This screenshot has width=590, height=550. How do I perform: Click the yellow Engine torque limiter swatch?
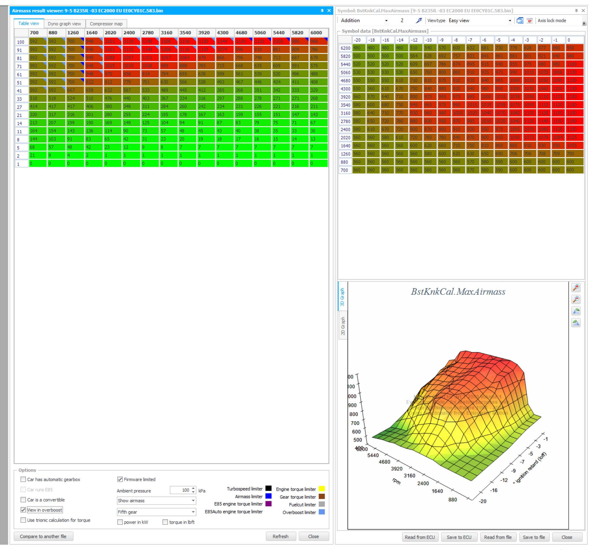pos(322,488)
